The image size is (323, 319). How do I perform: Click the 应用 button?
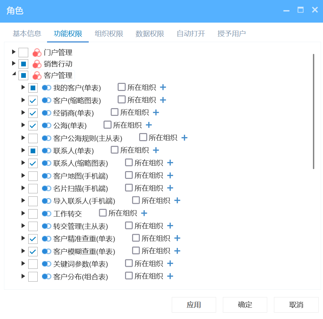click(194, 305)
